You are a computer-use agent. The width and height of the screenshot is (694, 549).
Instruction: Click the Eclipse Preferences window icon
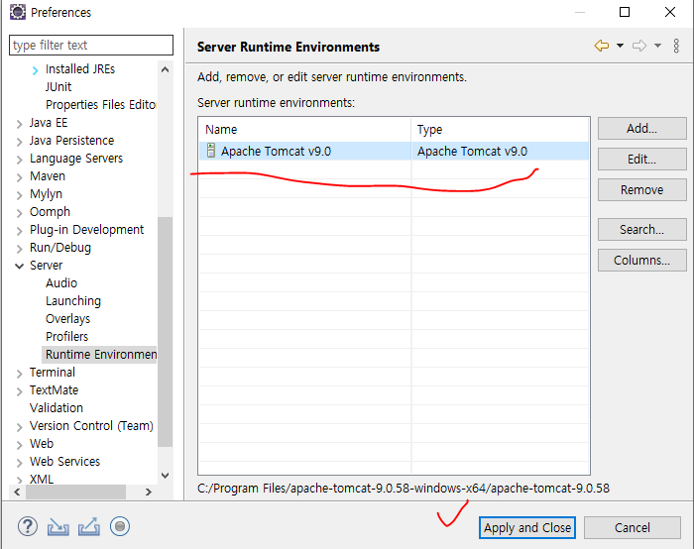tap(18, 12)
